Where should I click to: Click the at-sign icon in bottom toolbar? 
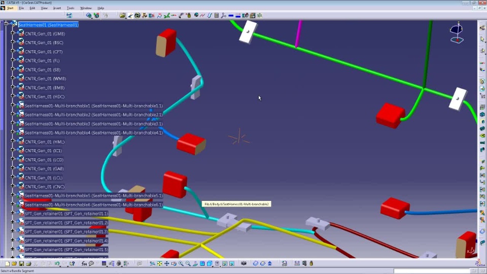140,263
